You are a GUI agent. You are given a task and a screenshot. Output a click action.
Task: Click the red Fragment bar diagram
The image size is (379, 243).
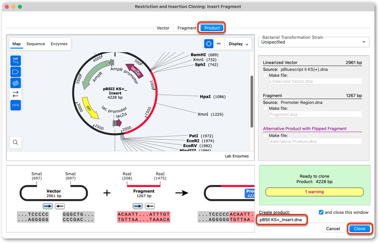(x=143, y=186)
